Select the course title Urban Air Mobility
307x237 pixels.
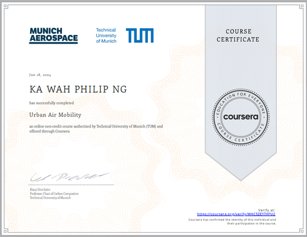[55, 115]
